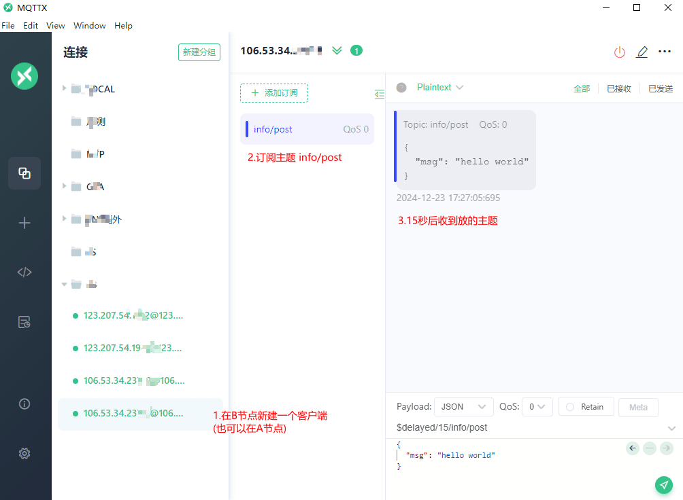Filter to received messages 已接收
683x500 pixels.
coord(619,89)
